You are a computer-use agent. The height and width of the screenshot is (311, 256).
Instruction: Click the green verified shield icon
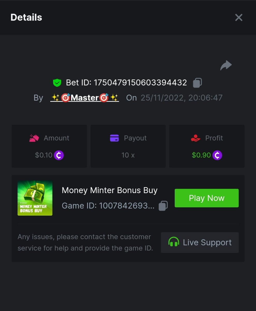click(x=57, y=83)
